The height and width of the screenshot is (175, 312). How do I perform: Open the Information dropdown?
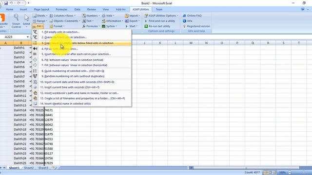(x=113, y=21)
